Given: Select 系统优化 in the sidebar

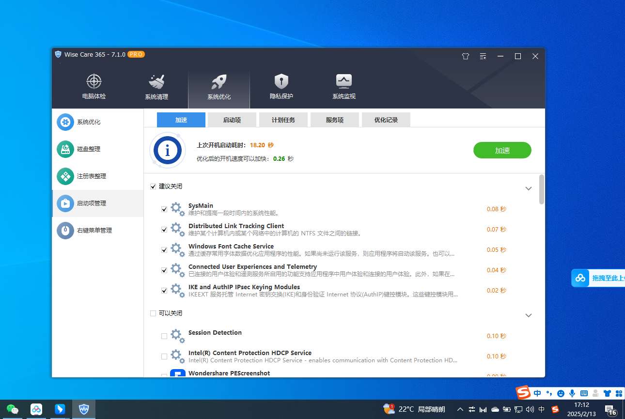Looking at the screenshot, I should [98, 122].
